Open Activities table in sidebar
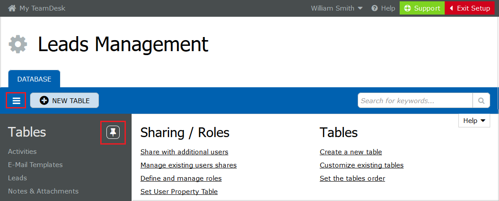Screen dimensions: 499x201 pos(22,152)
